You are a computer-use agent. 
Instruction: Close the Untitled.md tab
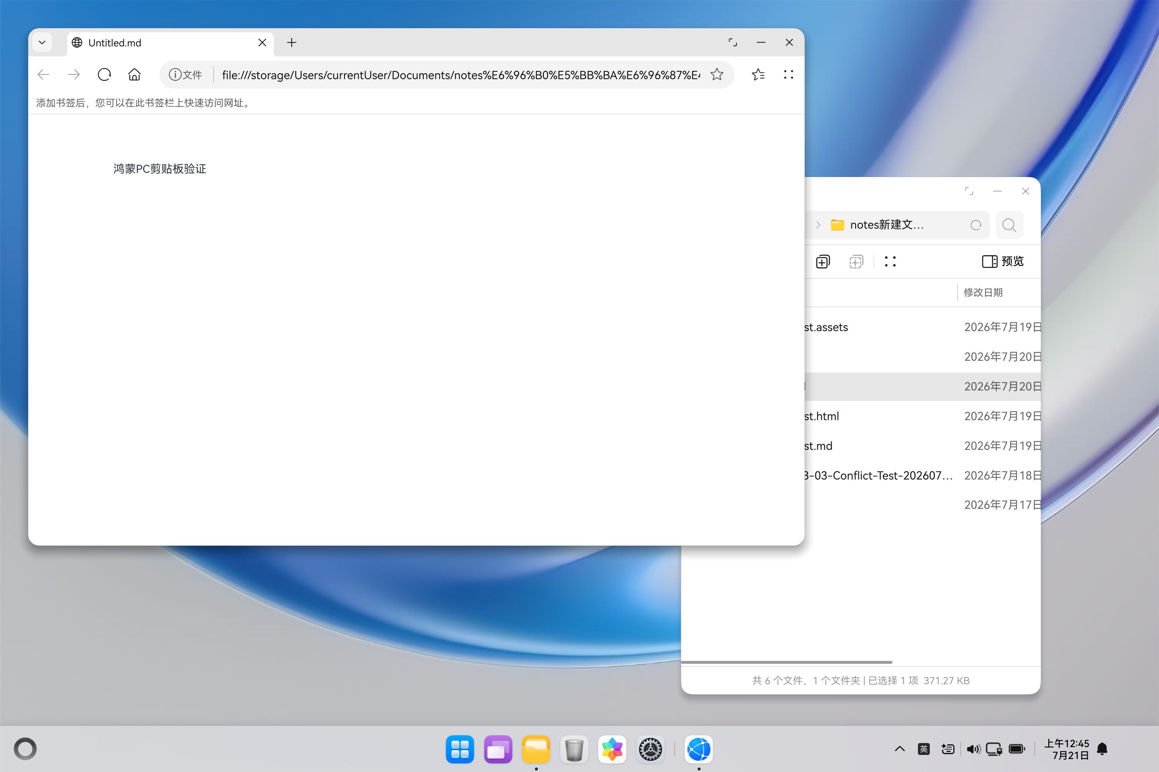pyautogui.click(x=263, y=43)
